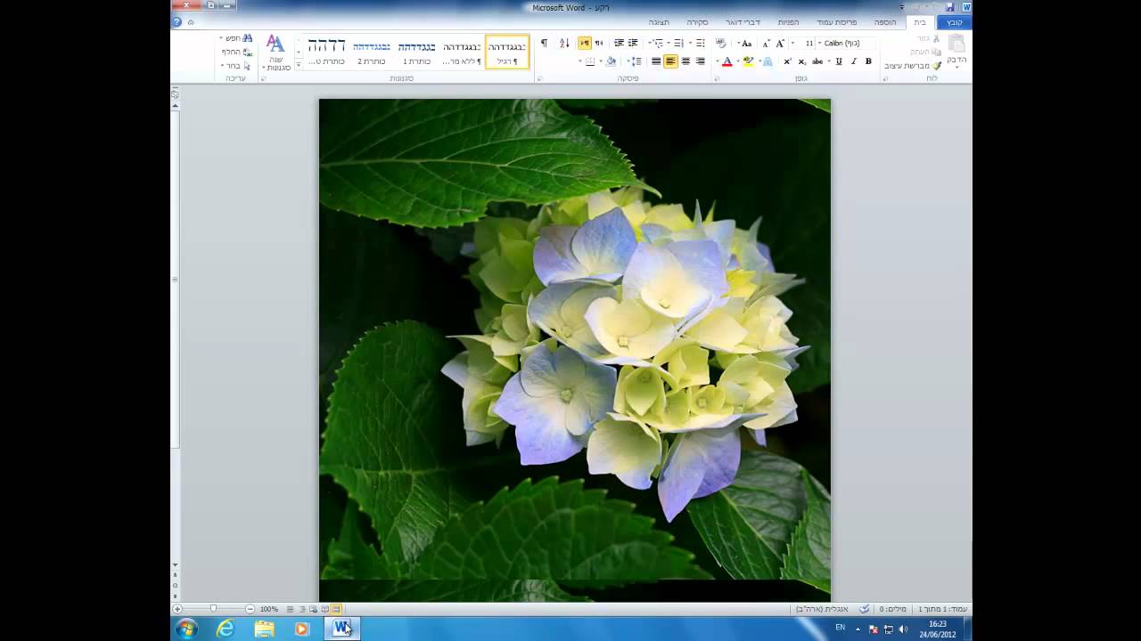Click the Underline U icon

[x=839, y=61]
